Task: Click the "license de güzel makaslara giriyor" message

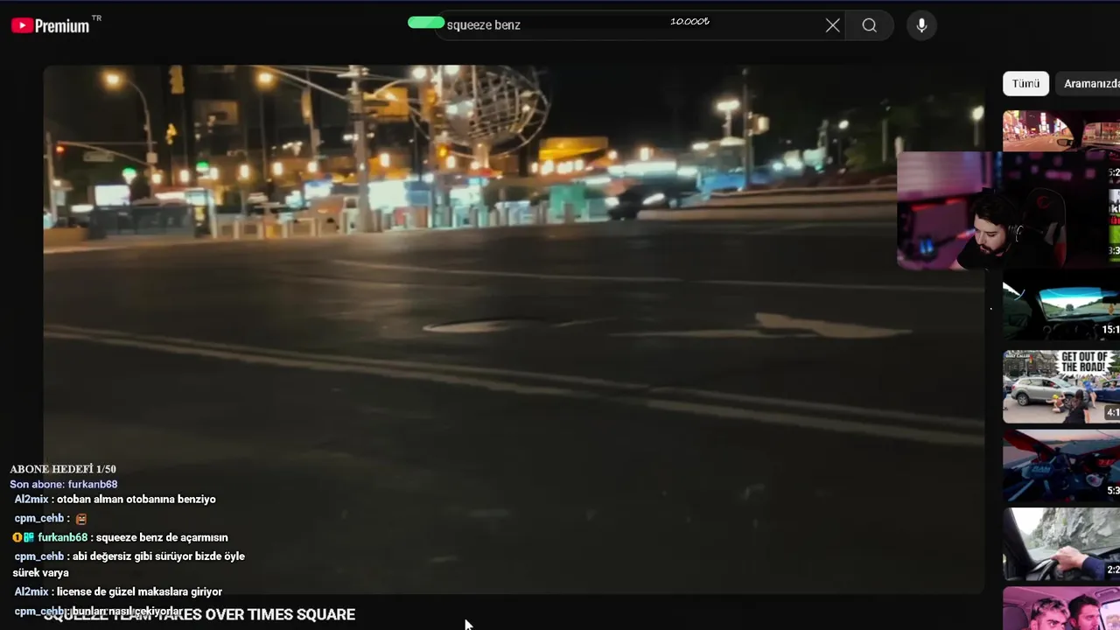Action: pos(139,591)
